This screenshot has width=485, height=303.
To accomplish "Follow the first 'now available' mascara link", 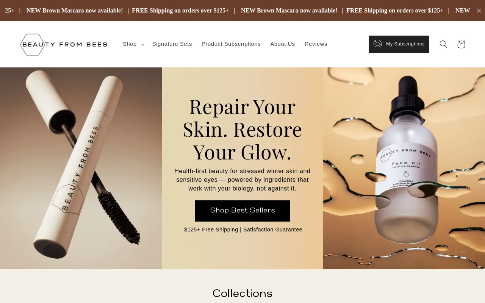I will (x=103, y=11).
